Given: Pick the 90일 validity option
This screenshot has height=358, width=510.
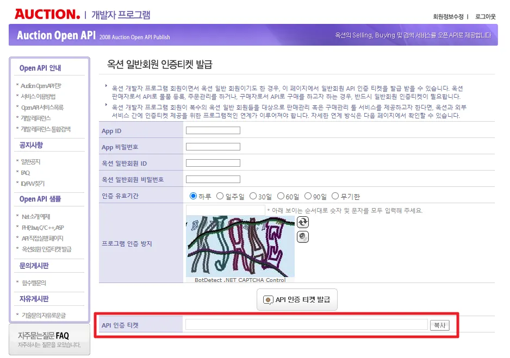Looking at the screenshot, I should click(x=308, y=196).
